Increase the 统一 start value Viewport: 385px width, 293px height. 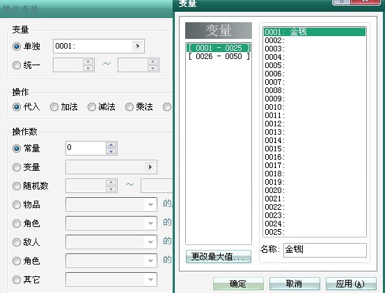click(x=88, y=62)
